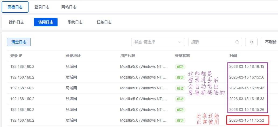
Task: Click the 时间 column header
Action: click(233, 56)
